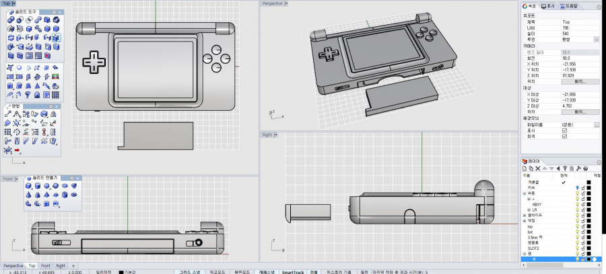Open layer panel help question icon
The height and width of the screenshot is (274, 606).
(x=586, y=169)
